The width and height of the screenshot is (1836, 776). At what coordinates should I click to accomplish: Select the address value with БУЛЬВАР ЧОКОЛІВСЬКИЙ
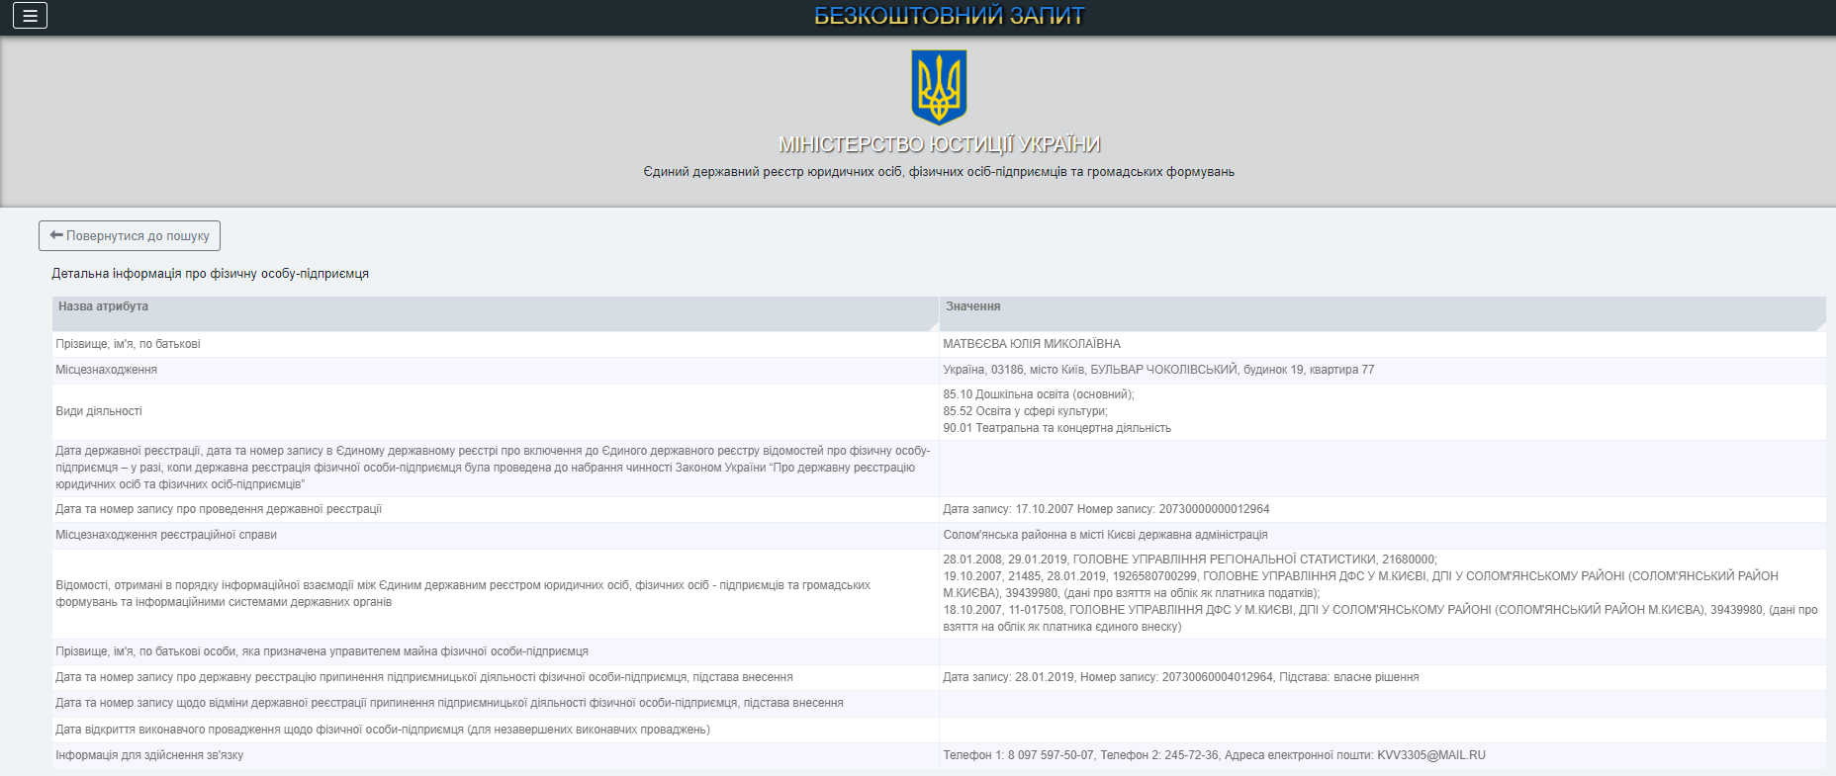pos(1157,370)
